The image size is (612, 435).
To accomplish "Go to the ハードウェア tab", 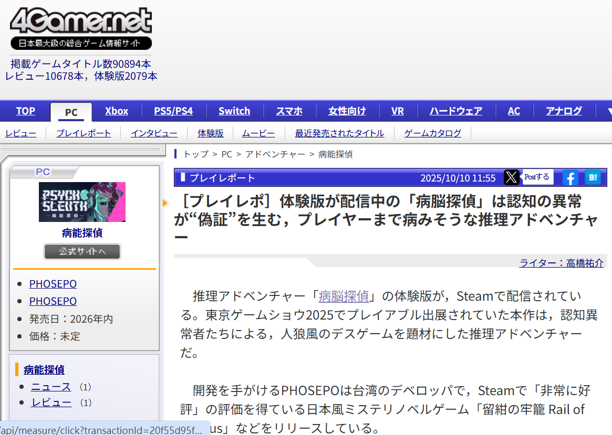I will point(456,111).
